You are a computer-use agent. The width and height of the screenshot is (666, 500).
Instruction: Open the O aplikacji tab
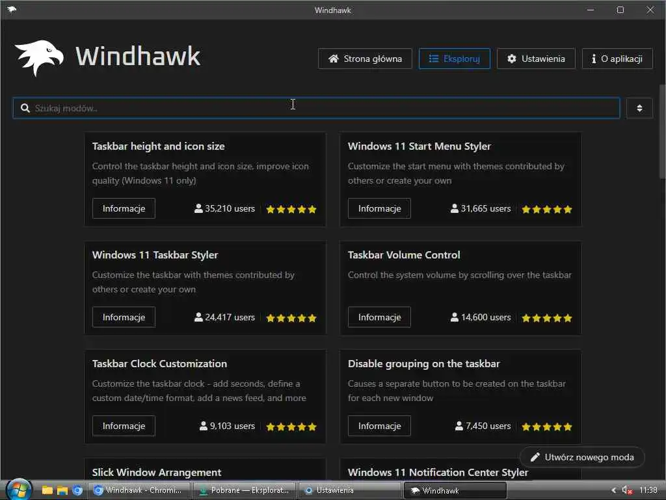click(617, 59)
